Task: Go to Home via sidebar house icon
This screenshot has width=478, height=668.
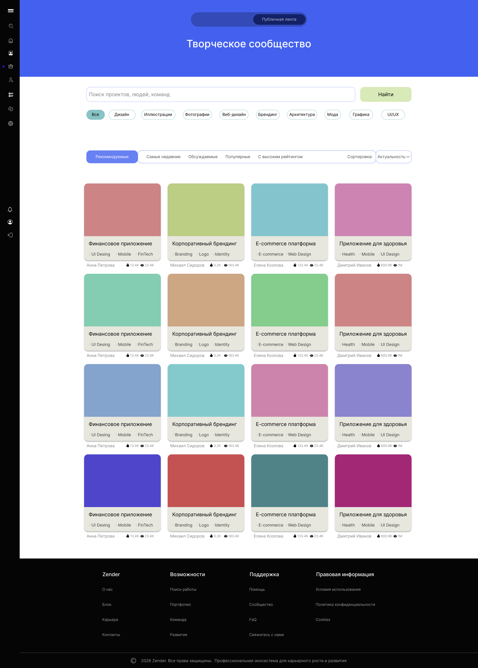Action: pos(11,41)
